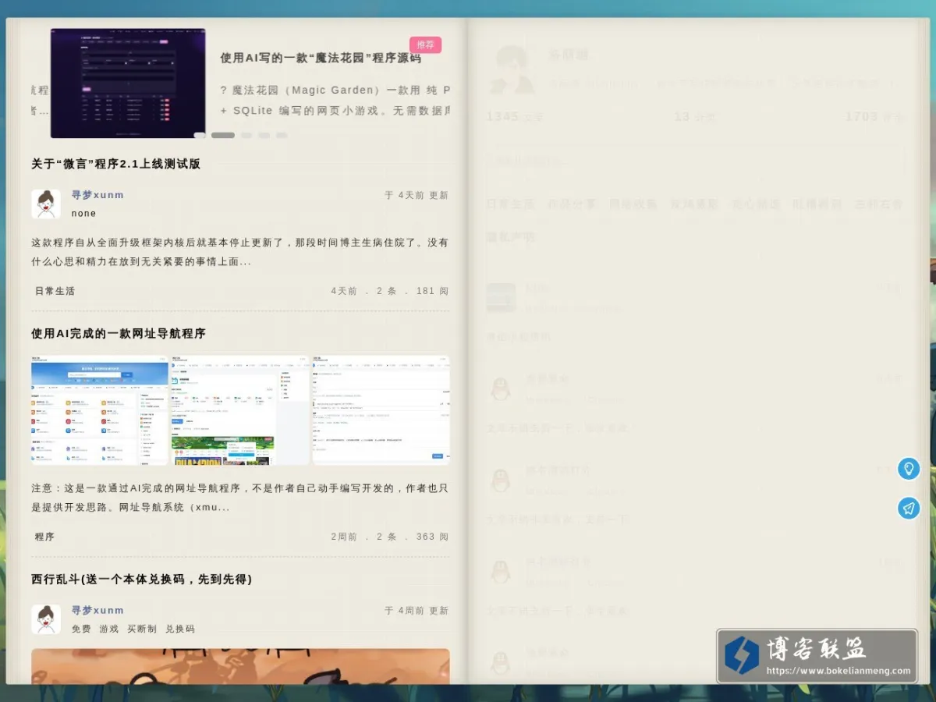The image size is (936, 702).
Task: Click the faded search field in sidebar
Action: (695, 161)
